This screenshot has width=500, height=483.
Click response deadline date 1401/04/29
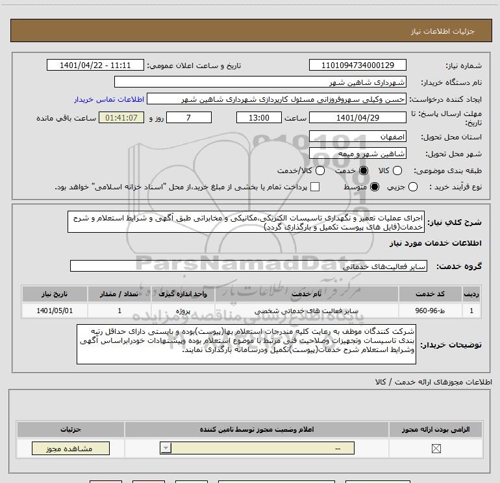click(x=357, y=117)
